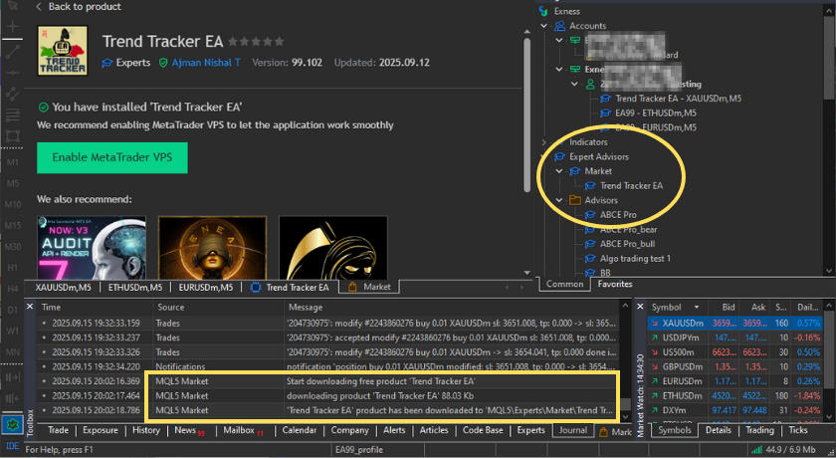The image size is (836, 458).
Task: Switch to the ETHUSDm,M5 chart tab
Action: (x=135, y=288)
